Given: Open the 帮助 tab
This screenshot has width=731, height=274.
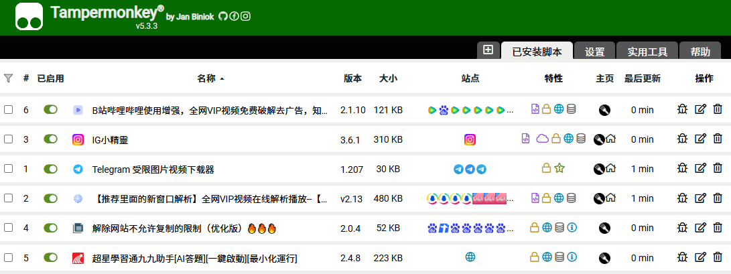Looking at the screenshot, I should pyautogui.click(x=700, y=52).
